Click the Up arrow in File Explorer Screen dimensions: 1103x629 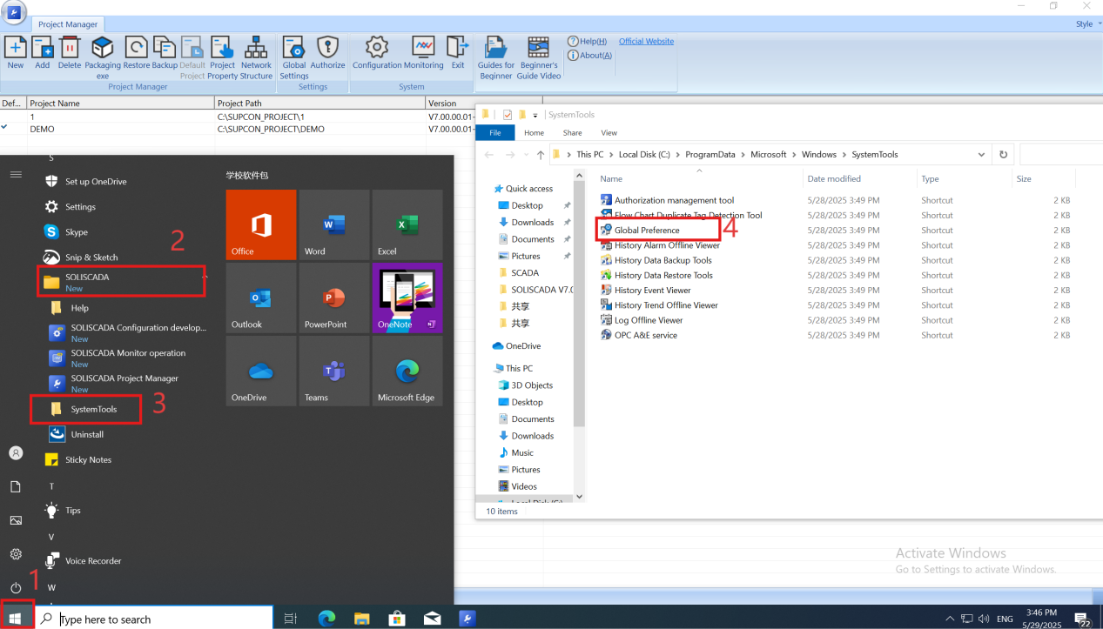(541, 155)
